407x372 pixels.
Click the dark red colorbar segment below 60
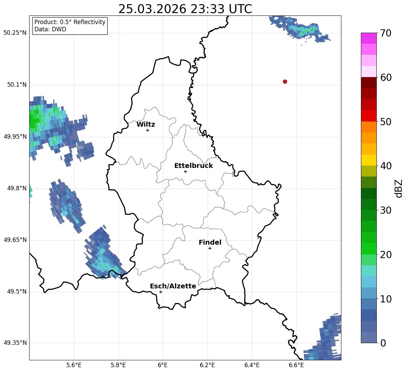368,83
